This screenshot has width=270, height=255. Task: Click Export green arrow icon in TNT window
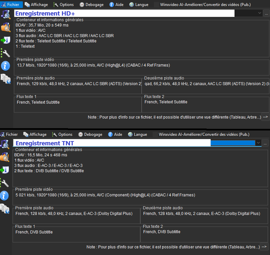click(4, 170)
